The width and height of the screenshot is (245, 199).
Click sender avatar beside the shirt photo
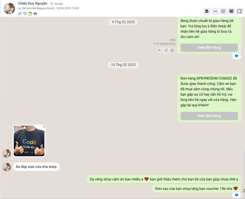pos(7,153)
